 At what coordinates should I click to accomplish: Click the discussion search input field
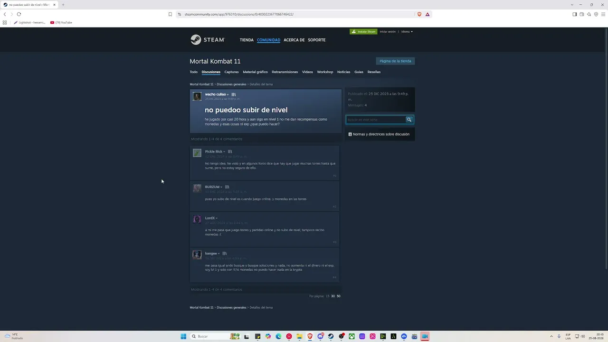pos(376,120)
